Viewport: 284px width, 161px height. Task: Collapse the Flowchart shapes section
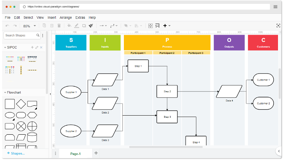[5, 93]
